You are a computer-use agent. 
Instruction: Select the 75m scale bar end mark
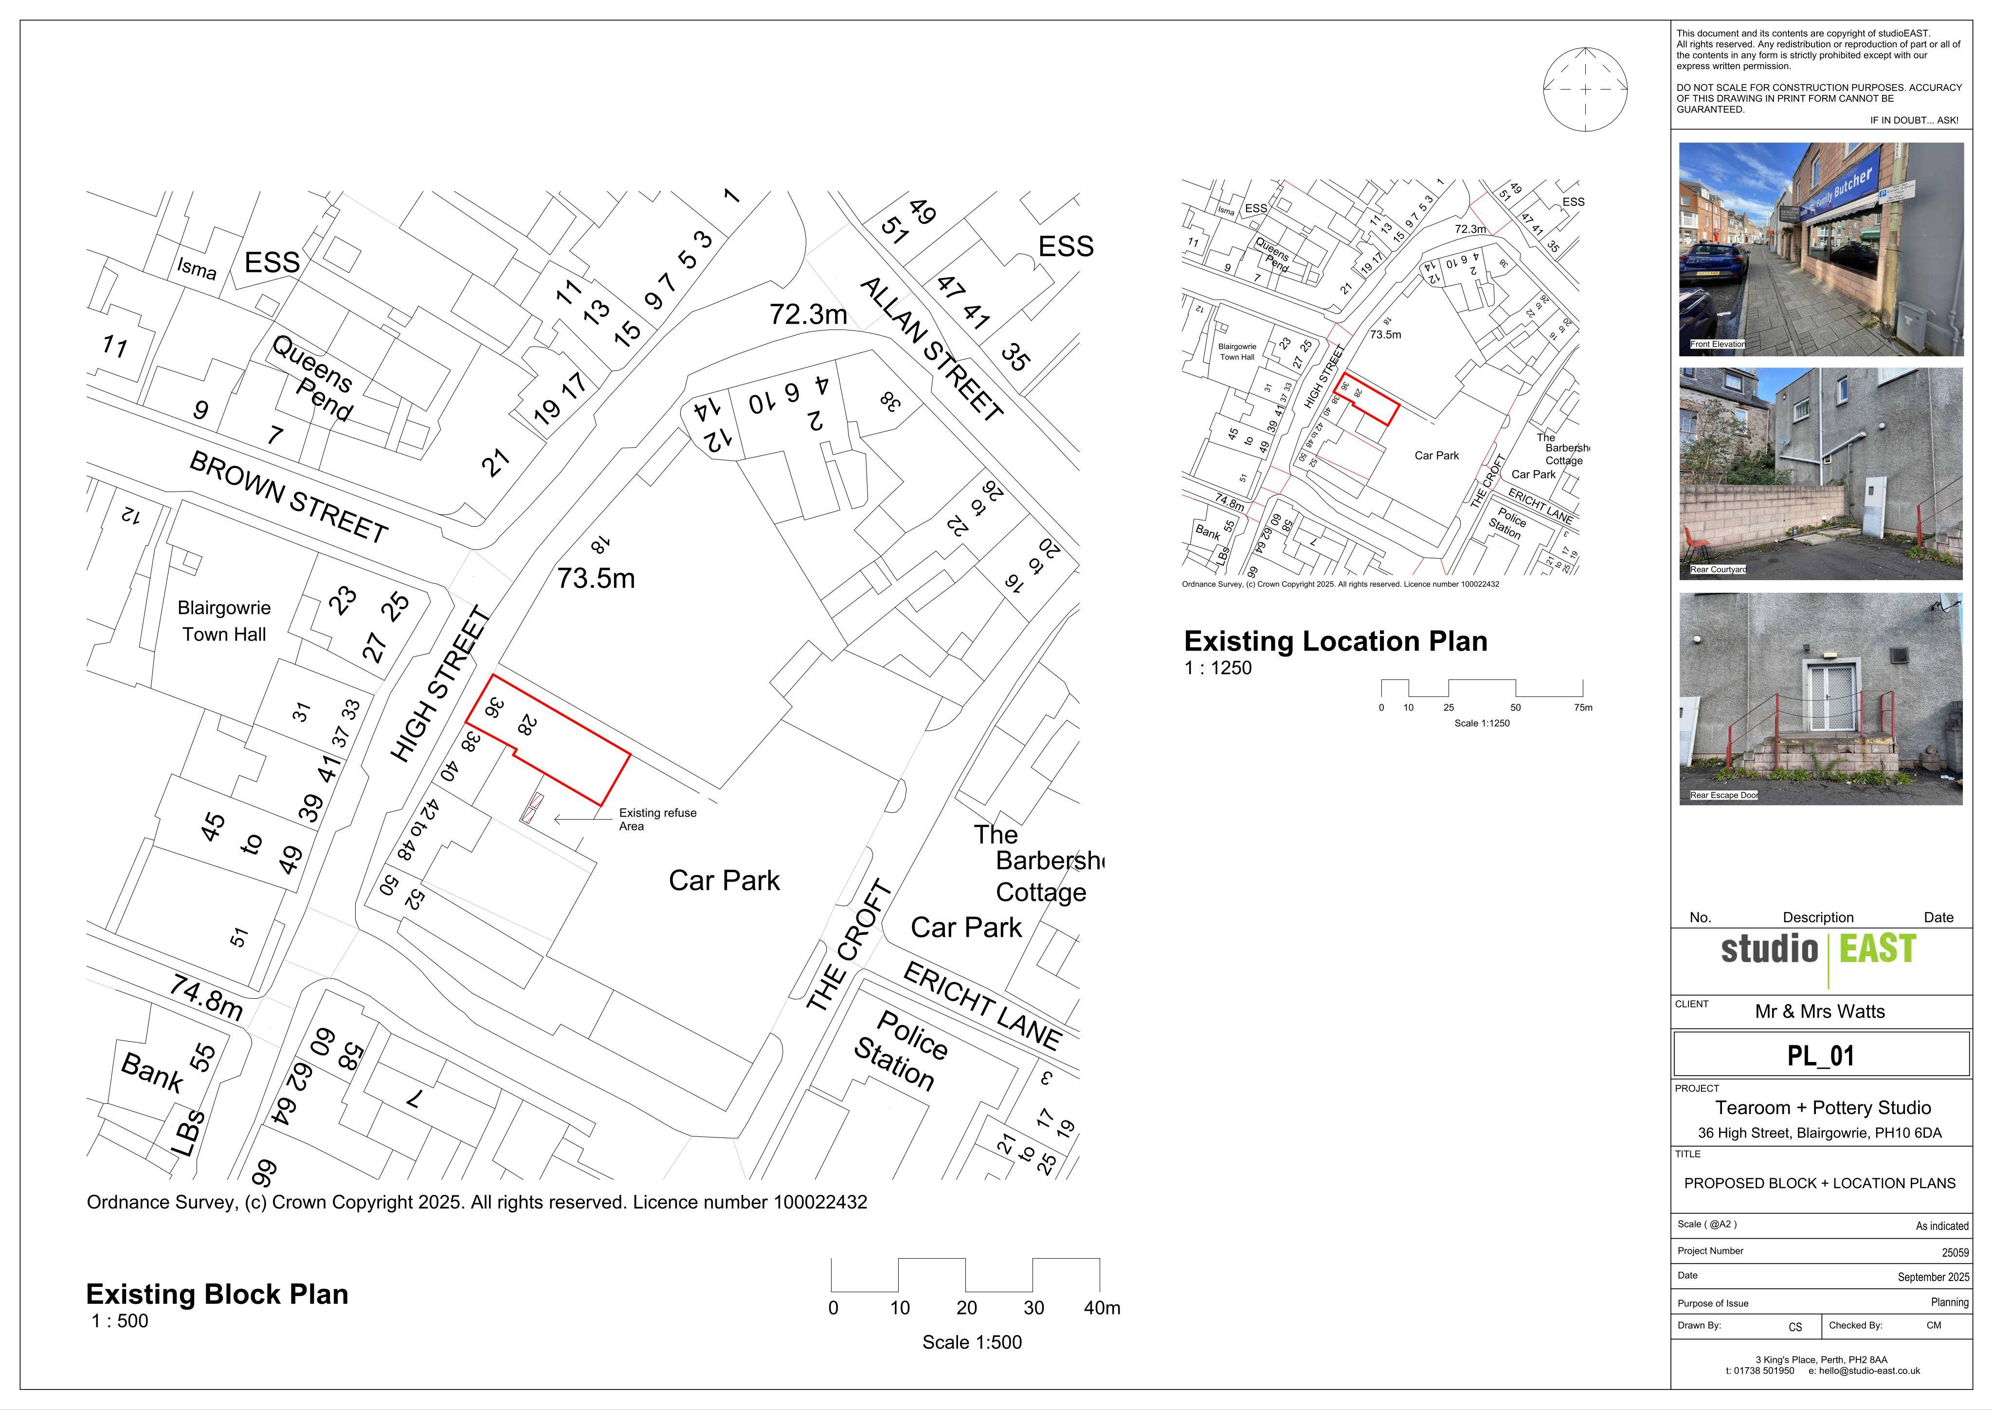[1583, 708]
